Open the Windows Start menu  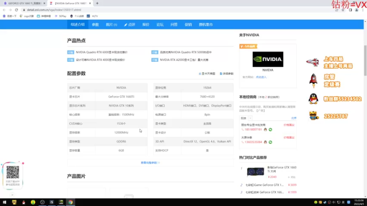pyautogui.click(x=5, y=202)
